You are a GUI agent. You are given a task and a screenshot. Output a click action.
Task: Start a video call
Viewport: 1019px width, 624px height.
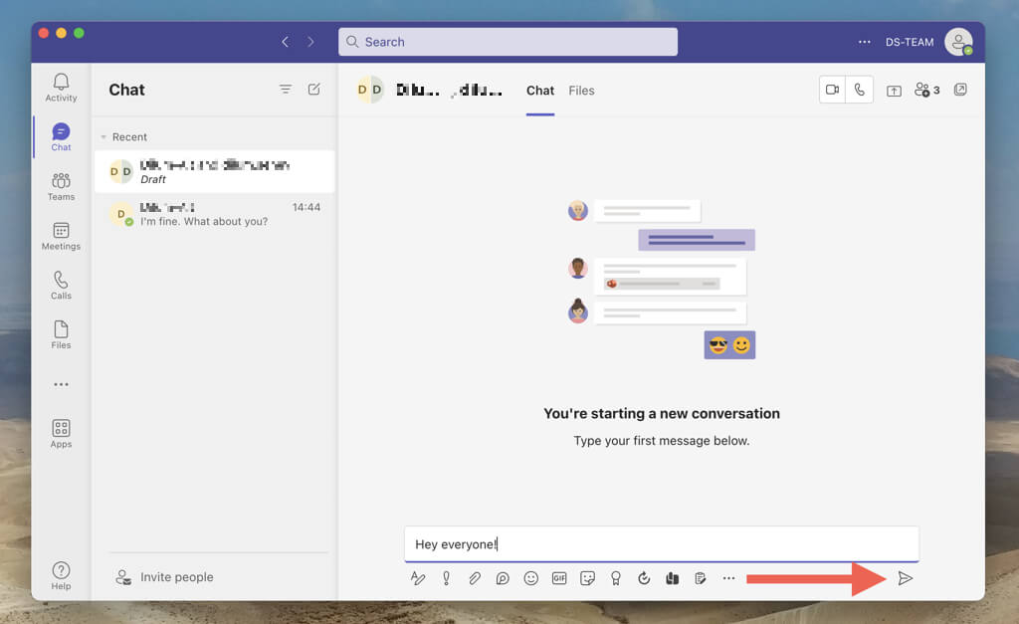tap(833, 90)
